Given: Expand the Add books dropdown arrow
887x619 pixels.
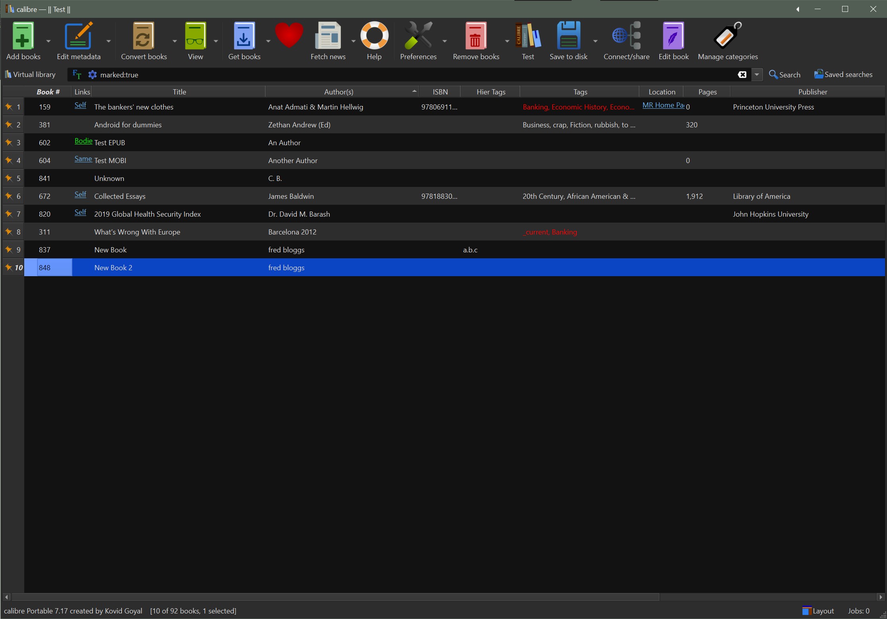Looking at the screenshot, I should click(x=48, y=41).
